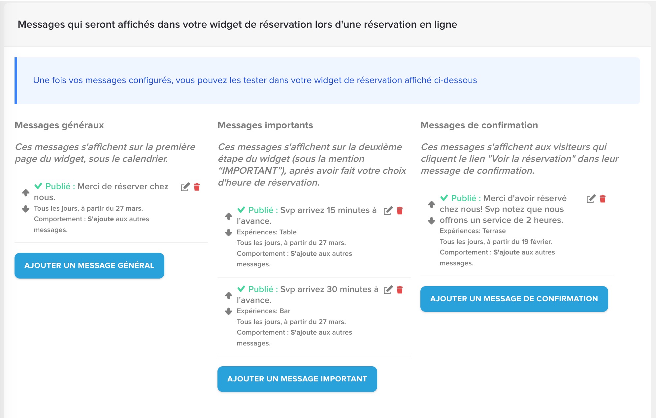
Task: Move the general message up
Action: [26, 192]
